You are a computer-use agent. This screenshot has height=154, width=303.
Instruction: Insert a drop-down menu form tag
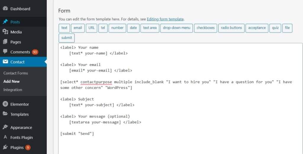click(177, 28)
